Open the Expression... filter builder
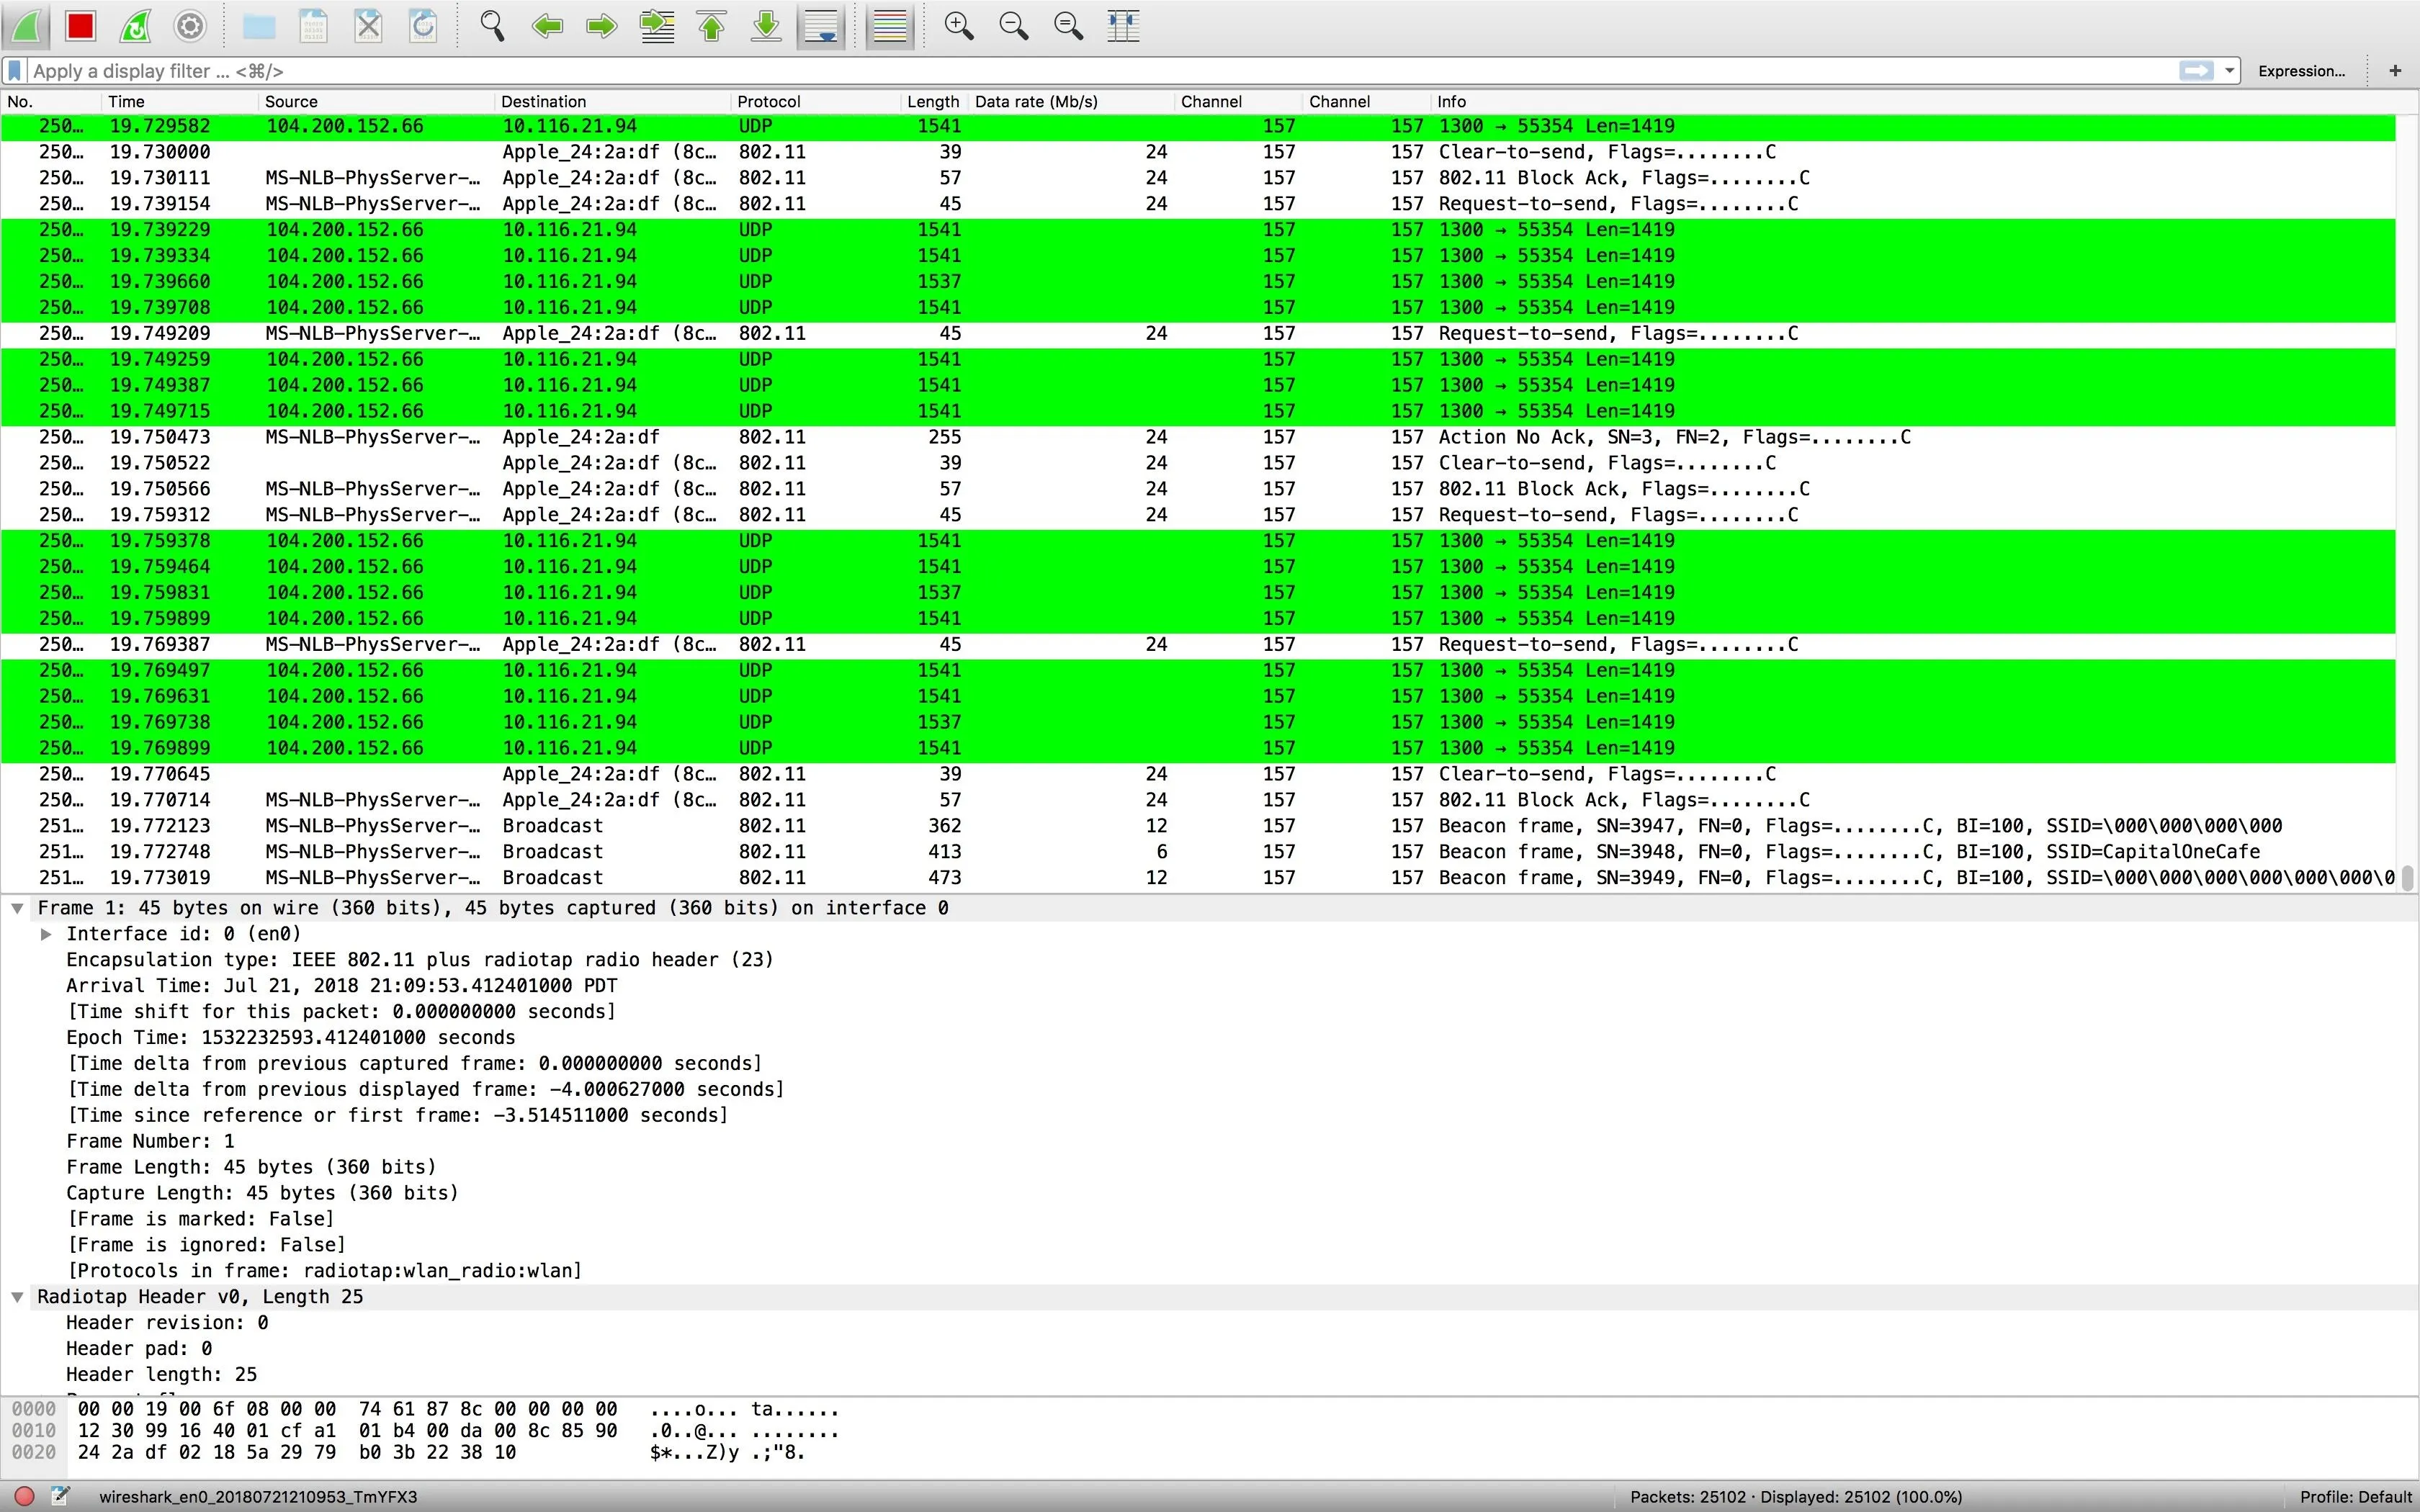2420x1512 pixels. [2301, 71]
